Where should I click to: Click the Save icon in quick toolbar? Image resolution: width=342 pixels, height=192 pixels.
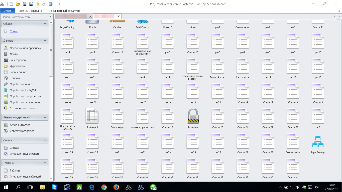(25, 4)
